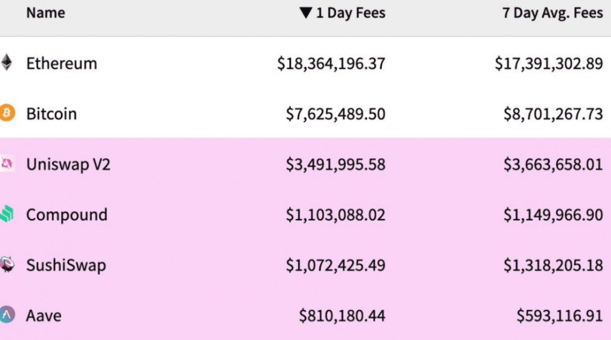Sort by the 1 Day Fees header text
This screenshot has width=611, height=340.
tap(351, 13)
